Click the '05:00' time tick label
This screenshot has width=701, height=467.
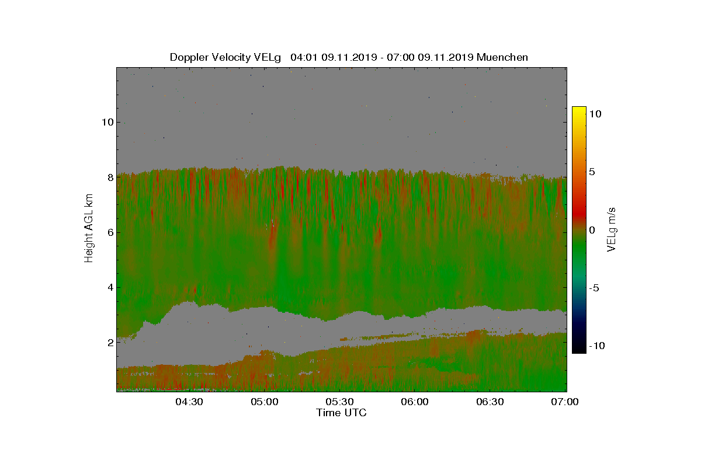pos(265,402)
